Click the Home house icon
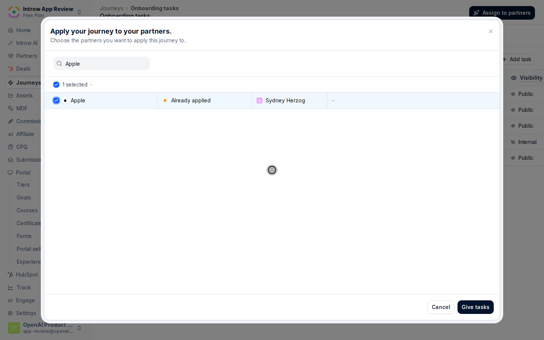 point(11,30)
